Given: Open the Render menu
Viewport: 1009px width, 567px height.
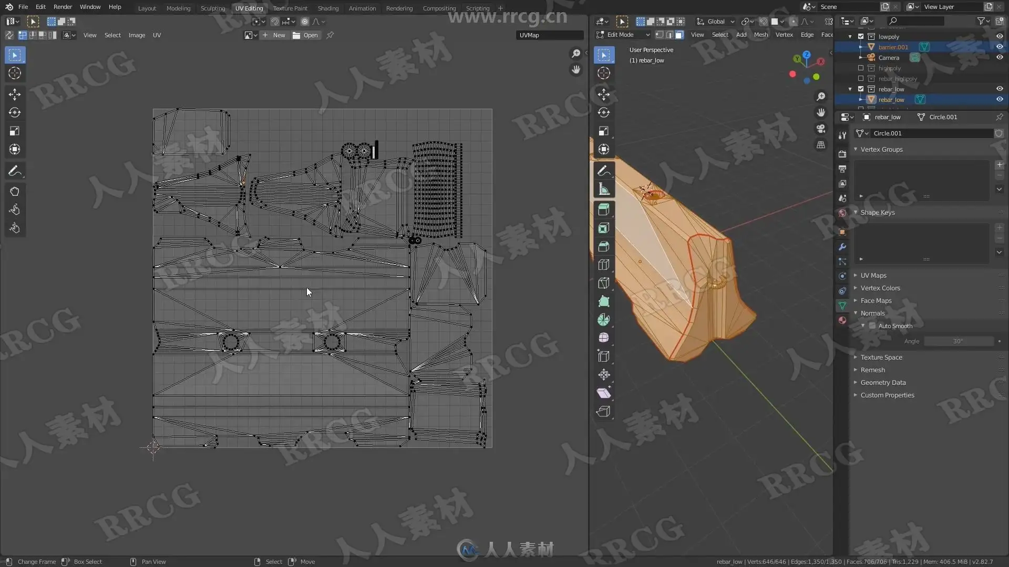Looking at the screenshot, I should point(63,7).
